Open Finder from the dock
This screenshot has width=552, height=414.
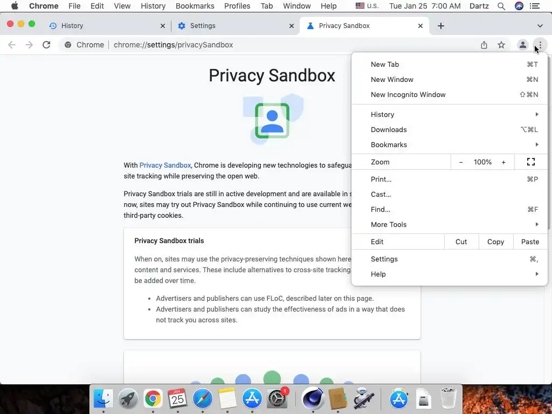pyautogui.click(x=103, y=398)
